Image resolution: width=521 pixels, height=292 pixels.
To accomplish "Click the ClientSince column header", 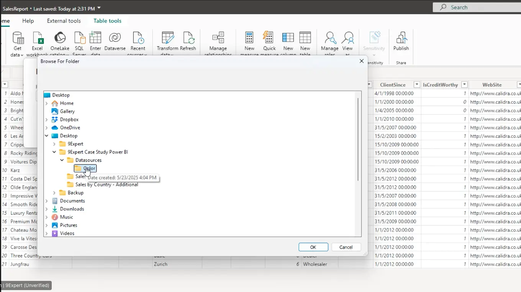I will click(x=393, y=85).
